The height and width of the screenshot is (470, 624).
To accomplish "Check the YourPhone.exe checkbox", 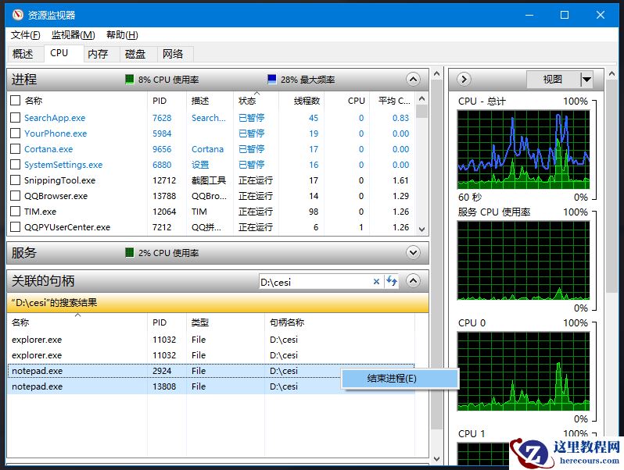I will [x=15, y=133].
